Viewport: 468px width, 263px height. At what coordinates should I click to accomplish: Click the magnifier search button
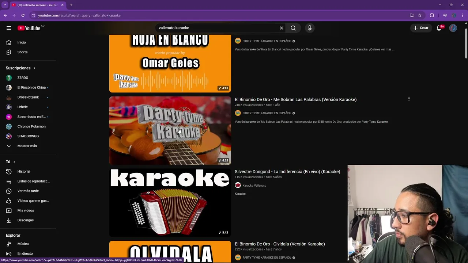(x=293, y=28)
